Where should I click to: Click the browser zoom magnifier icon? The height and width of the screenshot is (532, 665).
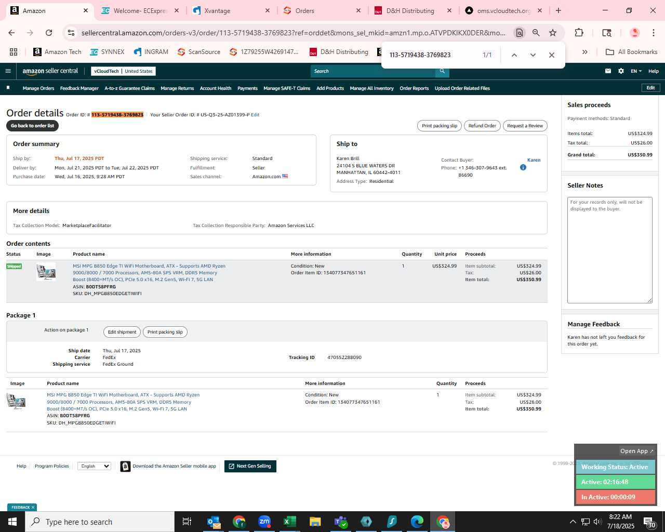tap(536, 33)
